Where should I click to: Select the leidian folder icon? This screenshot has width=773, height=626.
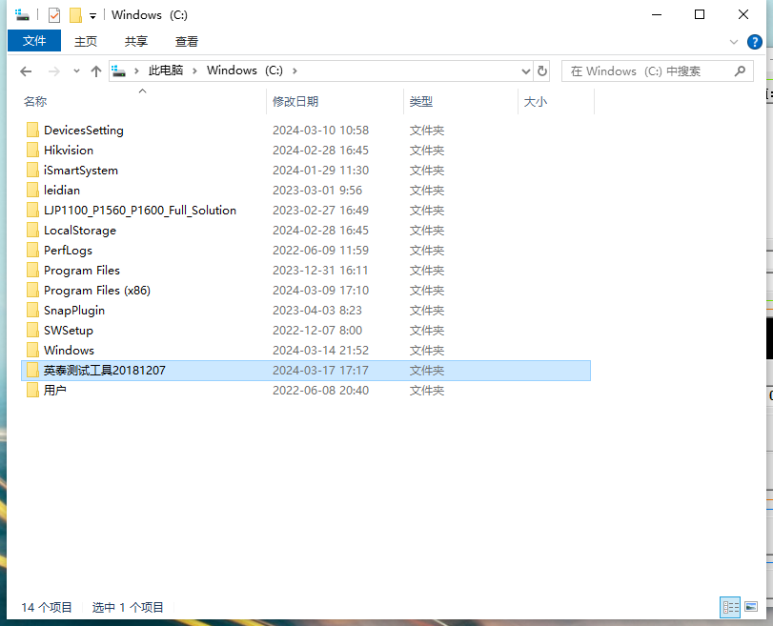(x=32, y=190)
